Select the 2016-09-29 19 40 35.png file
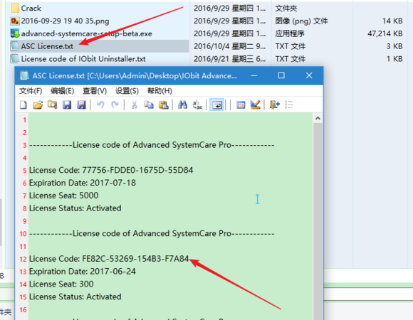 pyautogui.click(x=65, y=21)
